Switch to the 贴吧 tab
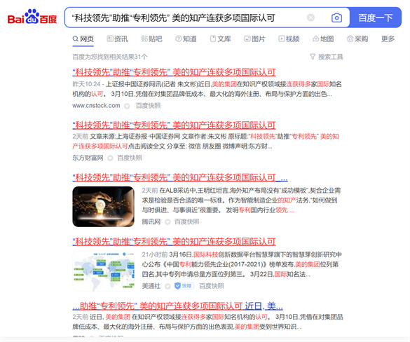410x342 pixels. pyautogui.click(x=151, y=39)
